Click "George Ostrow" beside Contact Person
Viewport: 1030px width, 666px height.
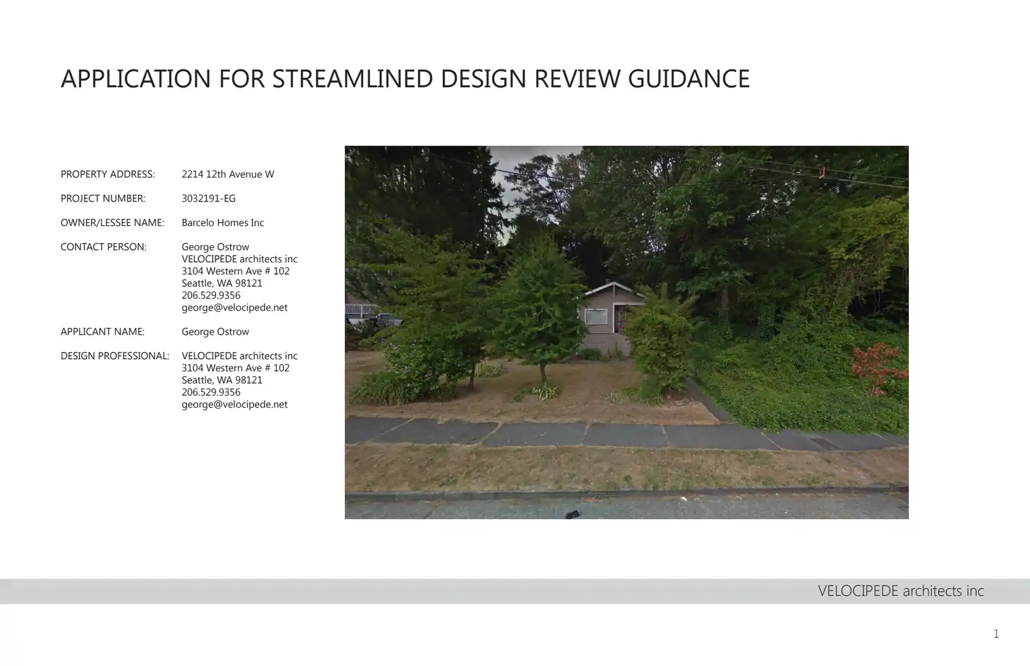tap(215, 247)
